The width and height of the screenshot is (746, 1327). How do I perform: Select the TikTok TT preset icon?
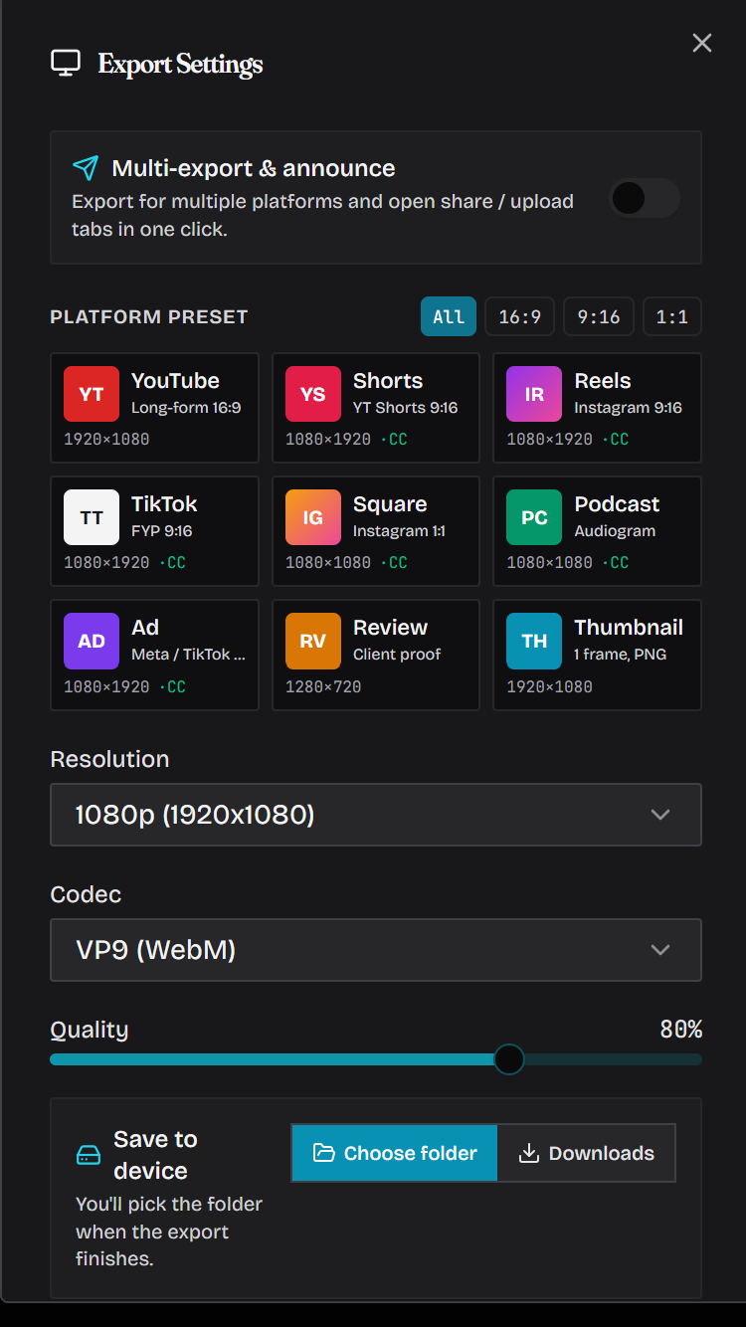(x=92, y=517)
